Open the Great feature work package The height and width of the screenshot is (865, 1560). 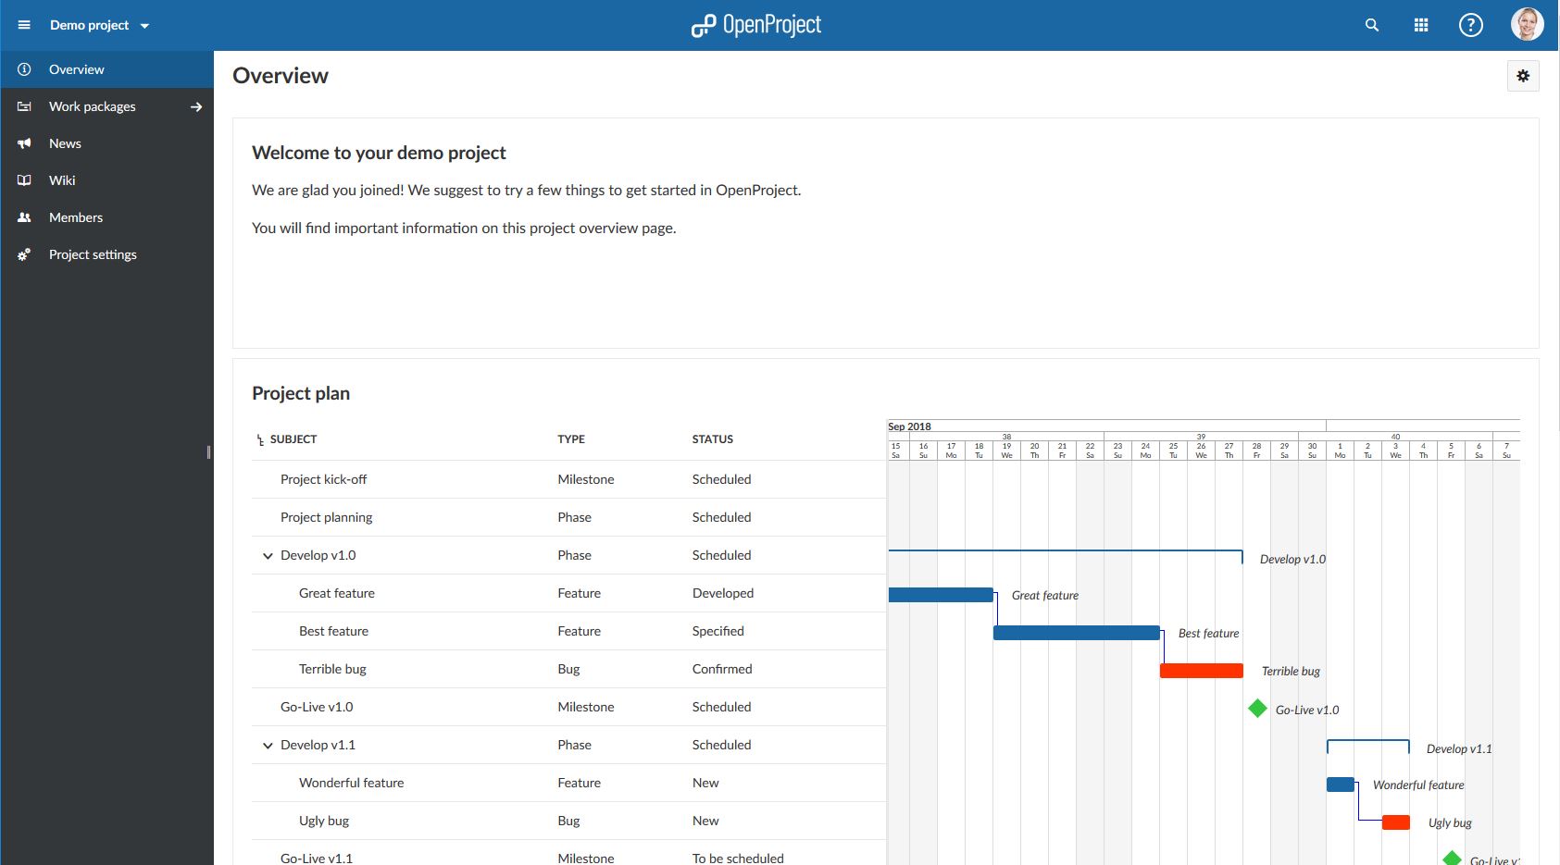pos(337,593)
